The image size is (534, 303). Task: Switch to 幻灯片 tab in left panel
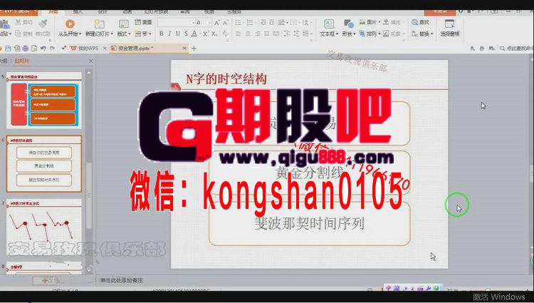tap(22, 61)
